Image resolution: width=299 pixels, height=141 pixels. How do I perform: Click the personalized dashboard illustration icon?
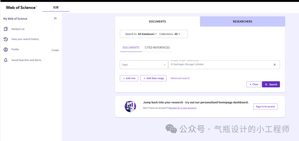[x=130, y=106]
